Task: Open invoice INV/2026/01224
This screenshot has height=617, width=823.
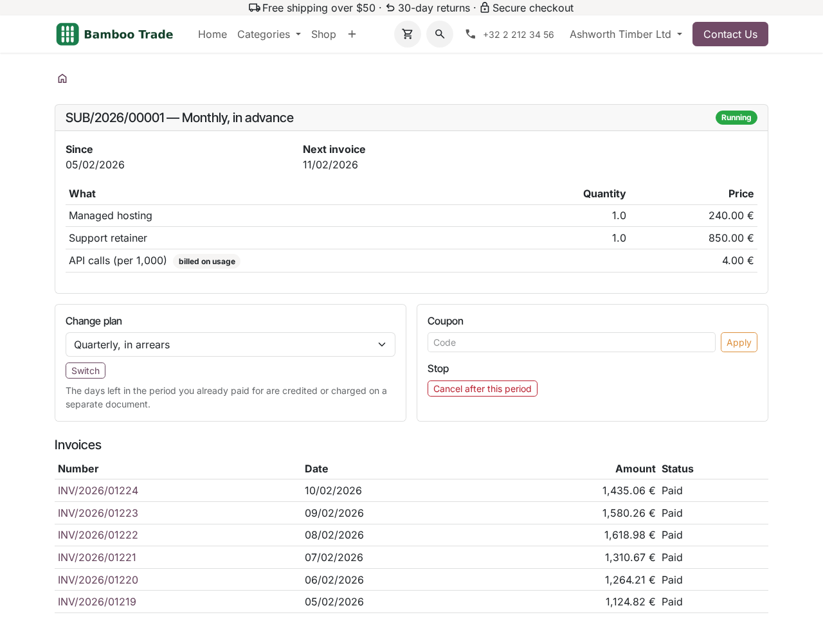Action: pyautogui.click(x=98, y=490)
